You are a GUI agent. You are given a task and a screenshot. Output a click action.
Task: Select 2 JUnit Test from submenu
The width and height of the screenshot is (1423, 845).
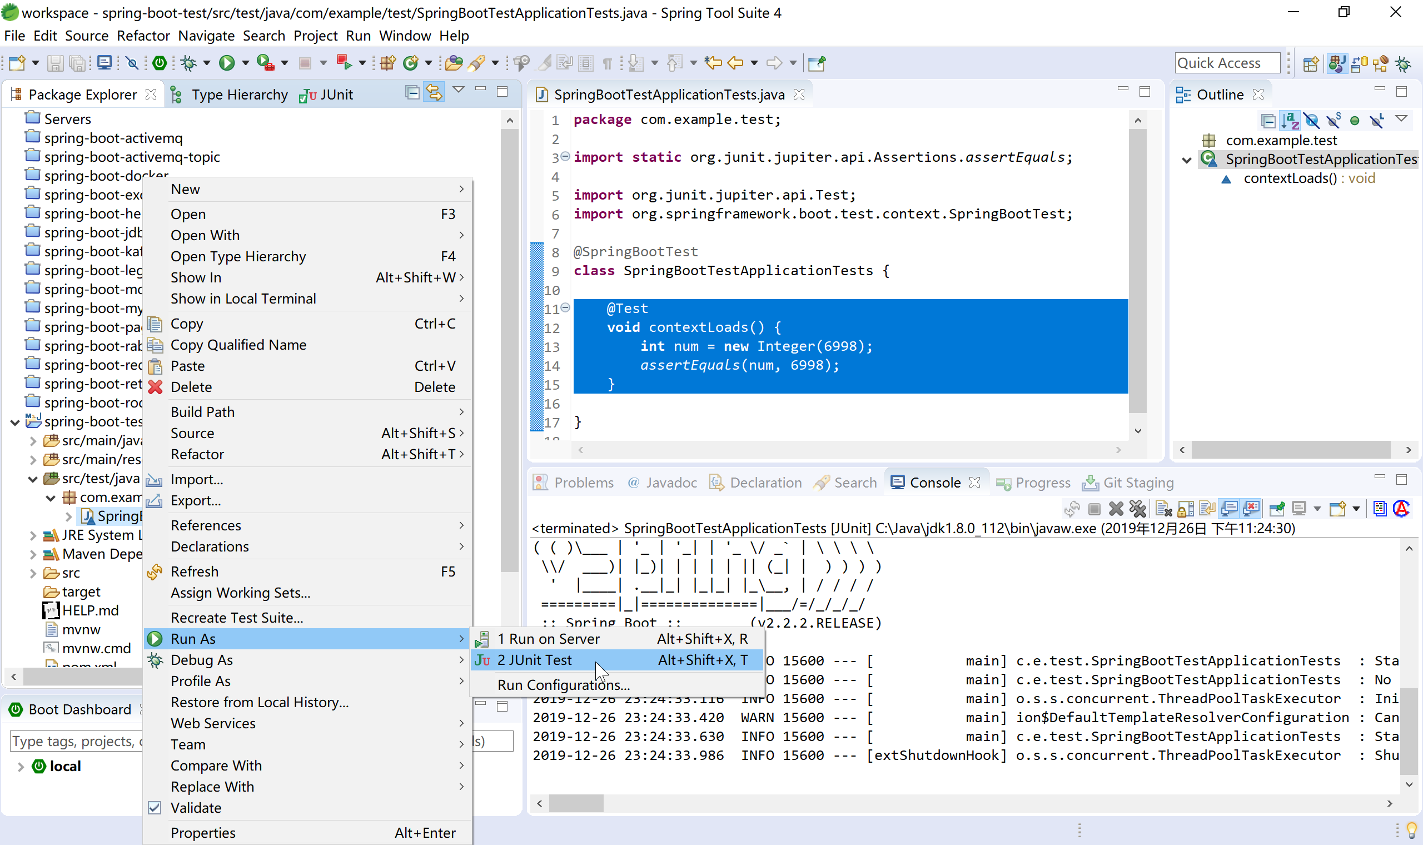[617, 660]
